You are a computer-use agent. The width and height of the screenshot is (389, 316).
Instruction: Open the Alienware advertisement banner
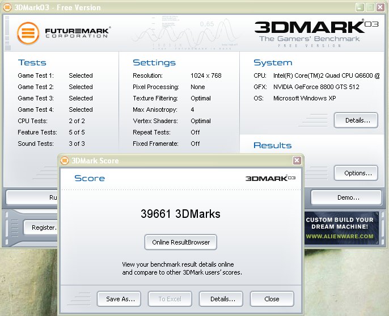(341, 228)
